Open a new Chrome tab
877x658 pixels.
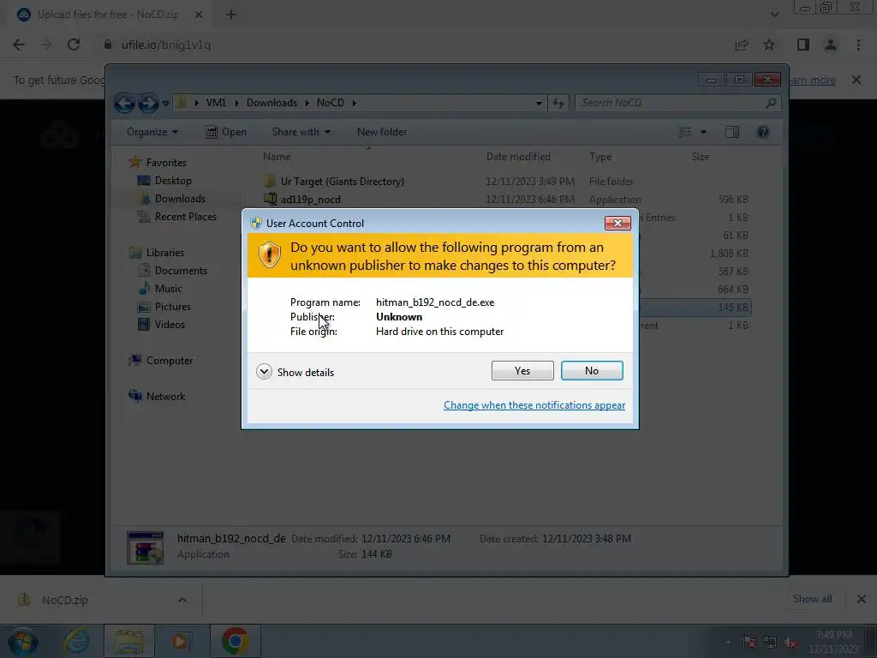point(231,15)
